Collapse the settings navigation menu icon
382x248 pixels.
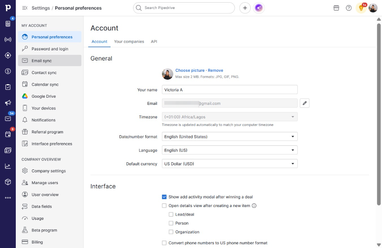tap(24, 8)
